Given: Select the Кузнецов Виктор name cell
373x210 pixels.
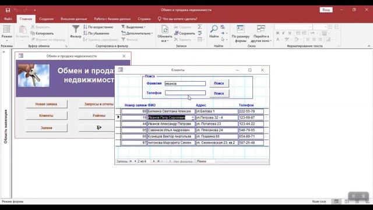Looking at the screenshot, I should pos(171,136).
